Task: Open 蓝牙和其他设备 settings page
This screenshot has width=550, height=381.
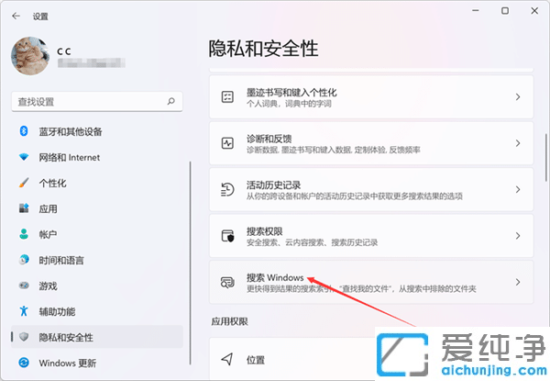Action: click(97, 131)
